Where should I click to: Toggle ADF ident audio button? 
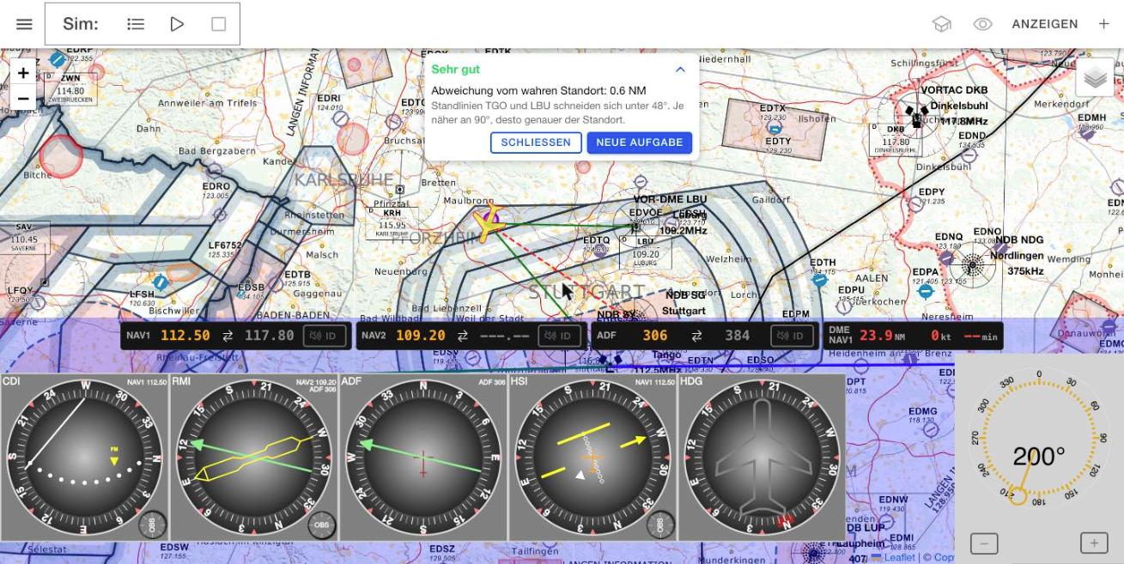[792, 336]
